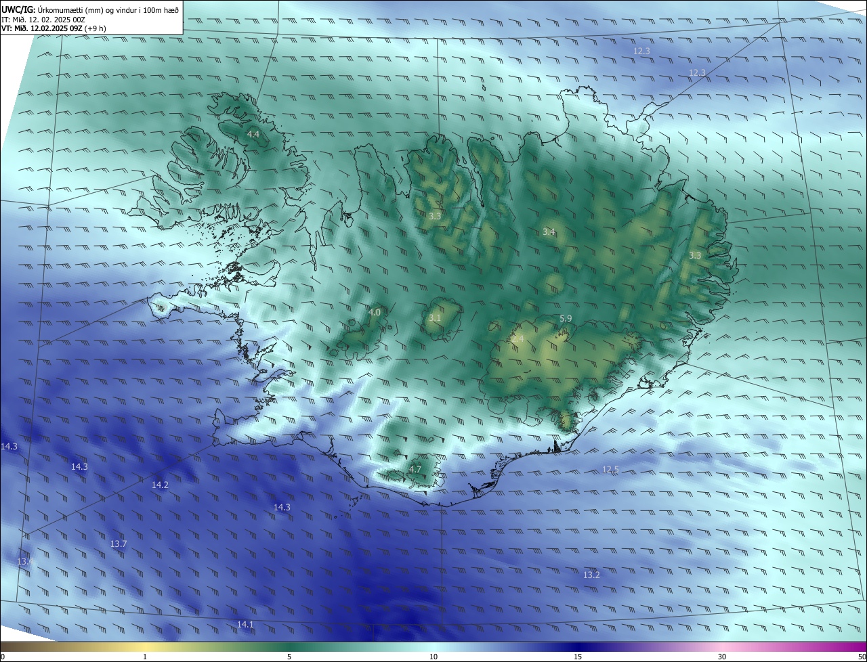Image resolution: width=867 pixels, height=662 pixels.
Task: Click the 4.4 value over the Westfjords
Action: pyautogui.click(x=253, y=135)
